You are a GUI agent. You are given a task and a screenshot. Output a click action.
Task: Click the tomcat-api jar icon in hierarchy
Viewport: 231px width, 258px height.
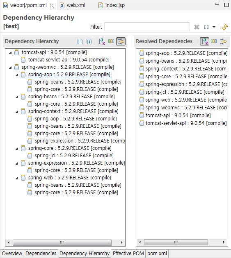(16, 52)
